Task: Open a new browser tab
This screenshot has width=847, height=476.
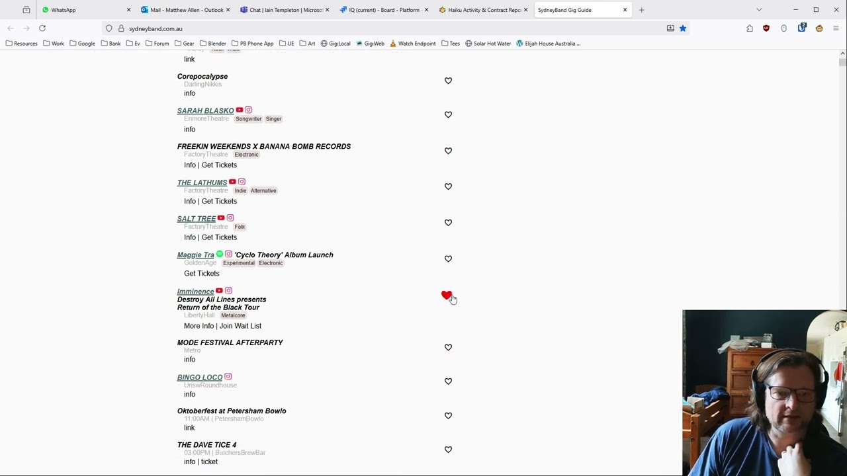Action: (641, 10)
